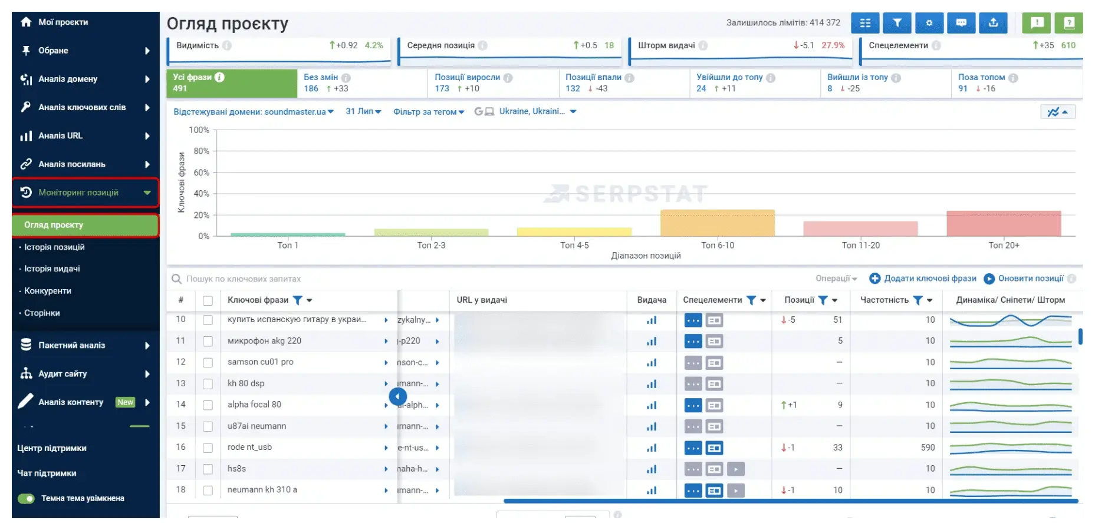Open Історія позицій in sidebar
The image size is (1095, 530).
click(x=54, y=247)
